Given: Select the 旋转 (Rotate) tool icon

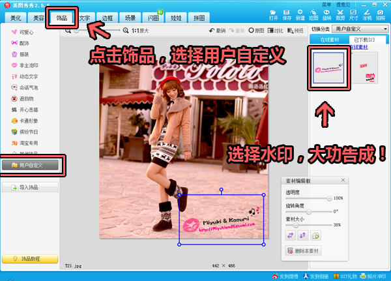Looking at the screenshot, I should 326,14.
